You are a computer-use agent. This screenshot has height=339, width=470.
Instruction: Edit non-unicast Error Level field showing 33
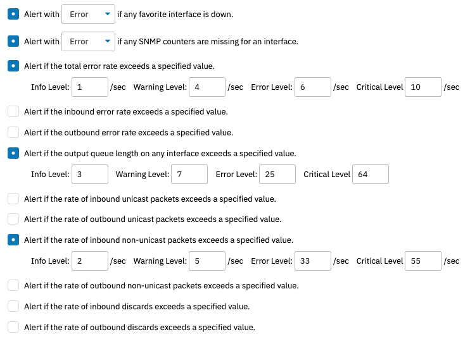pos(313,261)
